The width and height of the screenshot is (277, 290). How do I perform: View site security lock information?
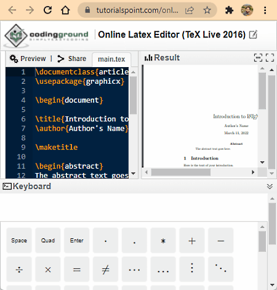[x=87, y=10]
